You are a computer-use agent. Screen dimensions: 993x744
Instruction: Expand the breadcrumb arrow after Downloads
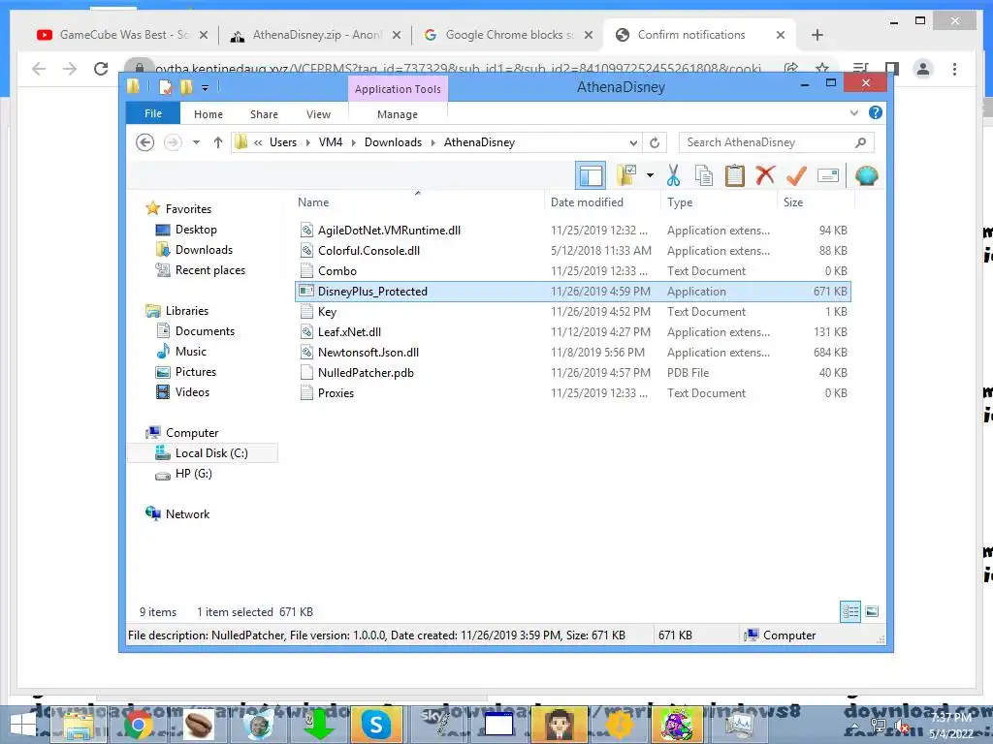pos(433,143)
